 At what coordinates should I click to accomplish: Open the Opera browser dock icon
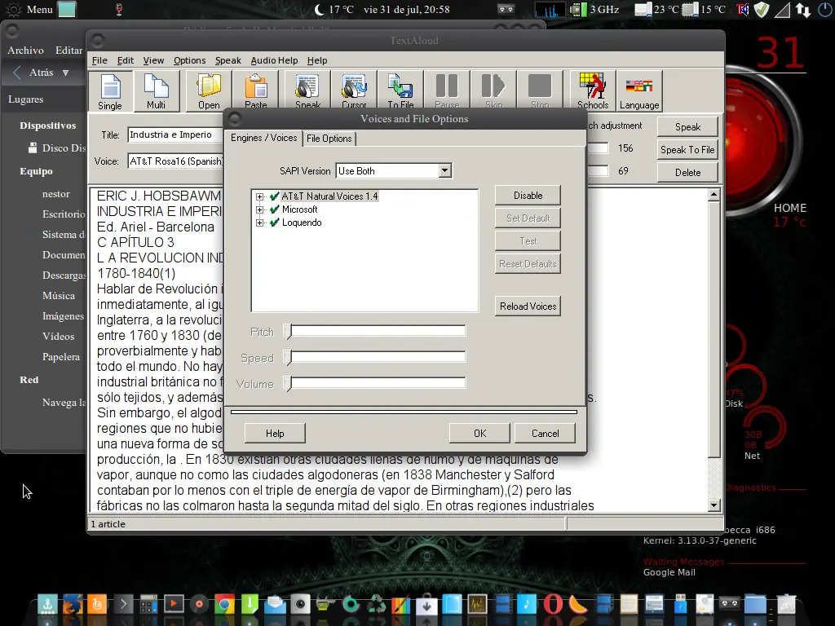553,604
